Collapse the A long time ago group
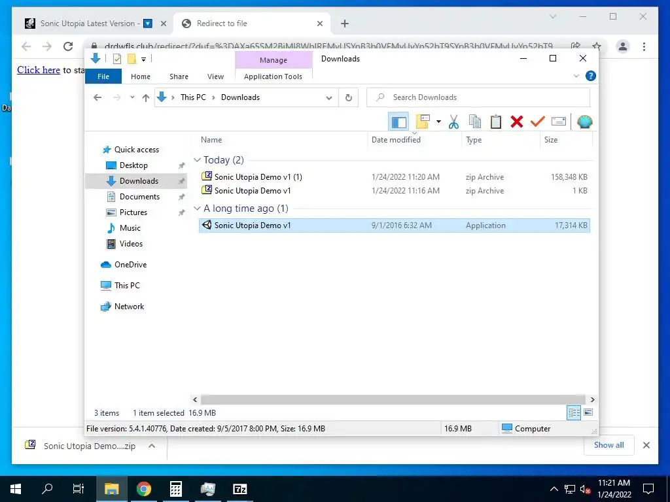Image resolution: width=670 pixels, height=502 pixels. pyautogui.click(x=197, y=209)
